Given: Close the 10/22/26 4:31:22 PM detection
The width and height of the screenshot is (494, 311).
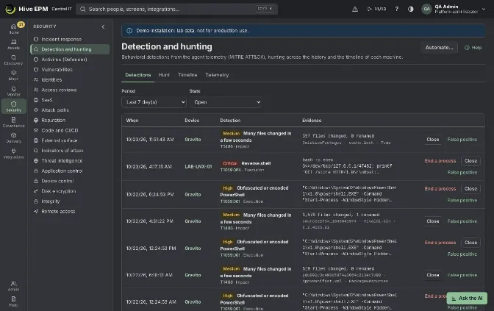Looking at the screenshot, I should click(x=432, y=221).
